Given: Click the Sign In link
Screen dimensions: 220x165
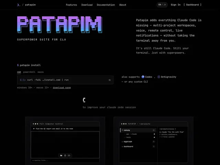Looking at the screenshot, I should click(x=176, y=5).
